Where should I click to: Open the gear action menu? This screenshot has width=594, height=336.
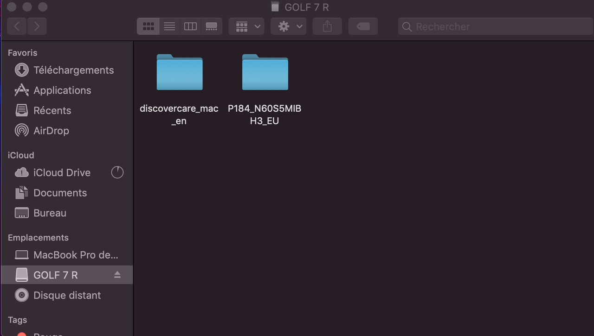click(x=288, y=26)
